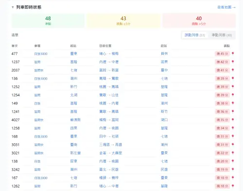Switch to the 誤點列車 (83) tab

(195, 35)
